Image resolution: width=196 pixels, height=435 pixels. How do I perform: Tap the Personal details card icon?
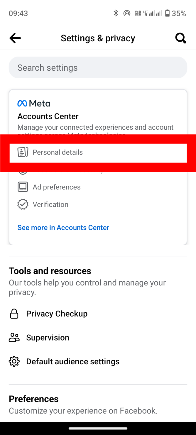point(23,152)
